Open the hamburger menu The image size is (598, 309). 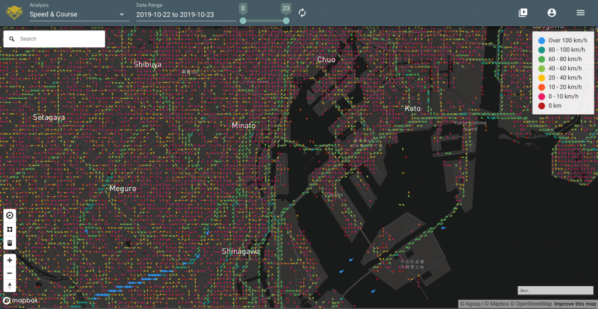tap(580, 13)
